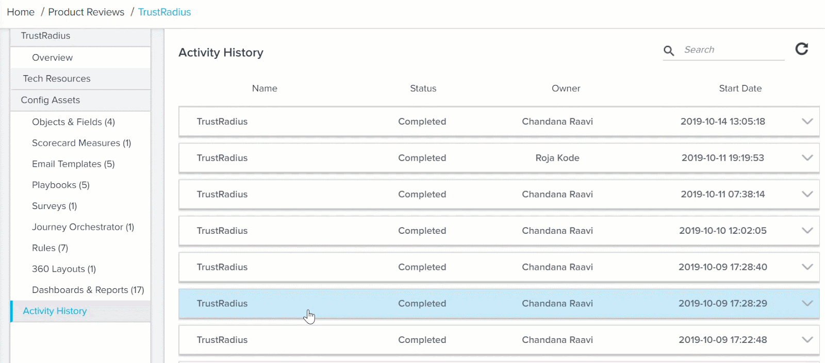Expand the 2019-10-09 17:22:48 row chevron

coord(807,340)
